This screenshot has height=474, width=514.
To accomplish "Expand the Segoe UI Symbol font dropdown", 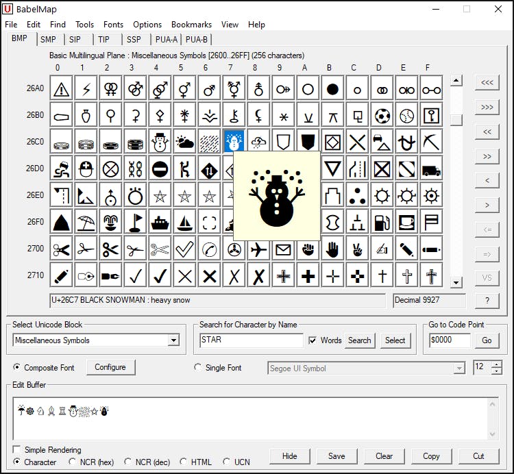I will pyautogui.click(x=459, y=369).
